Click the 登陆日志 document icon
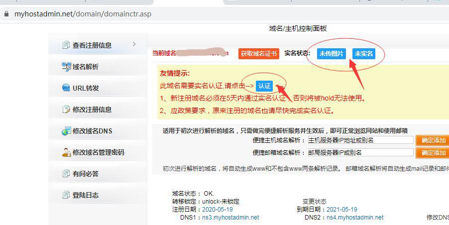The height and width of the screenshot is (225, 449). pyautogui.click(x=66, y=195)
